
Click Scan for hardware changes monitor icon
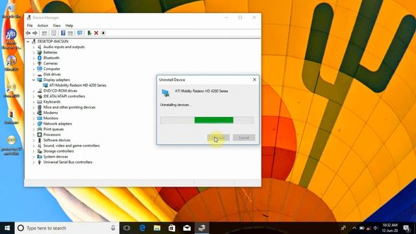[x=79, y=33]
